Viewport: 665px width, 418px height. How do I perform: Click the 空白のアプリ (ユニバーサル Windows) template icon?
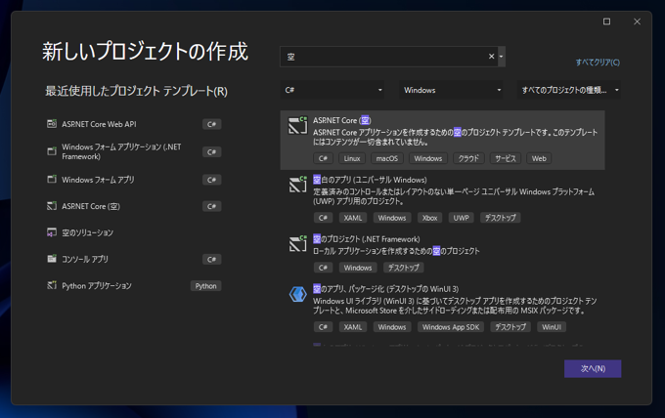click(297, 185)
